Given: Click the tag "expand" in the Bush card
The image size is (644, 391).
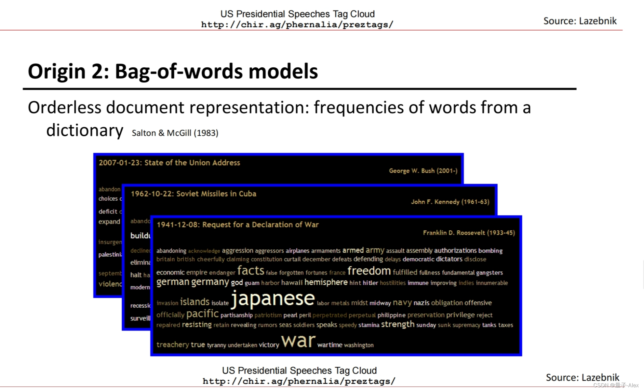Looking at the screenshot, I should click(x=109, y=222).
